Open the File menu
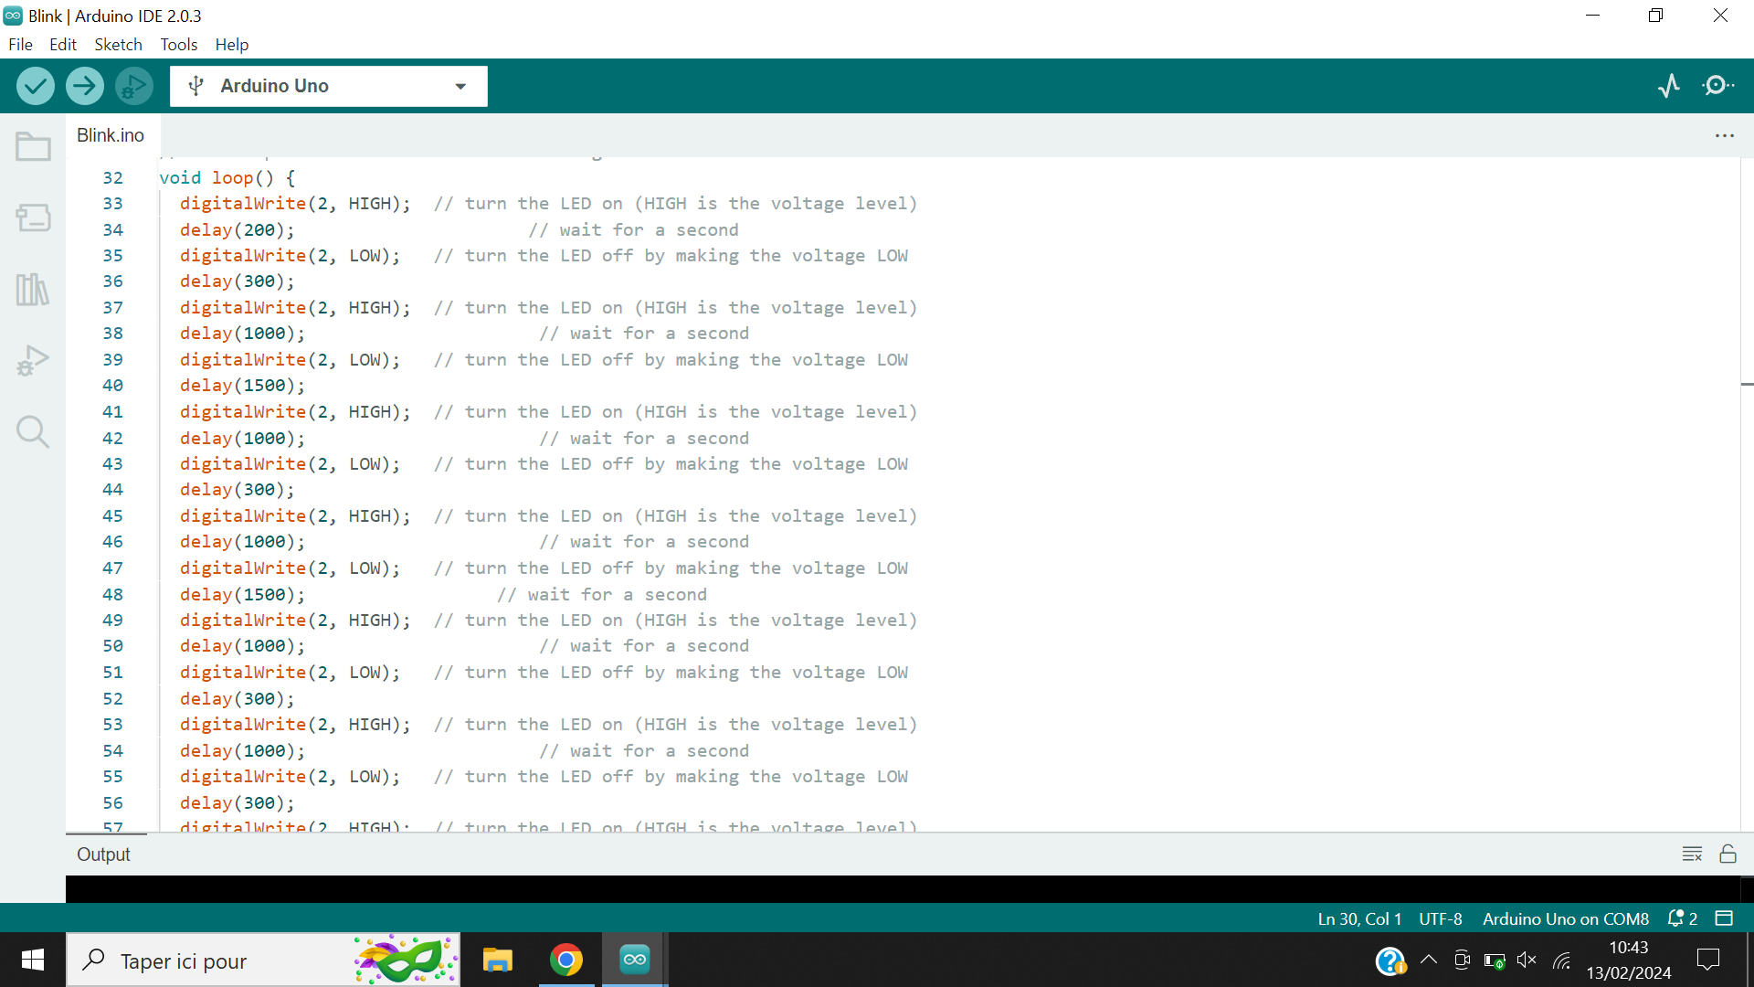1754x987 pixels. click(x=20, y=44)
